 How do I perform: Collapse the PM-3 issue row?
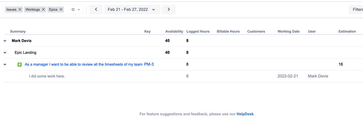coord(5,64)
